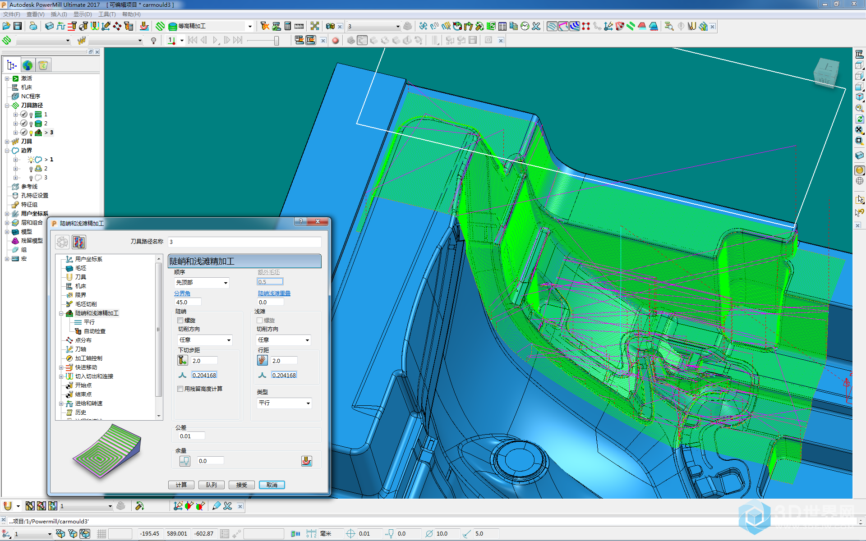866x541 pixels.
Task: Open the 类型 dropdown showing 平行
Action: pyautogui.click(x=284, y=403)
